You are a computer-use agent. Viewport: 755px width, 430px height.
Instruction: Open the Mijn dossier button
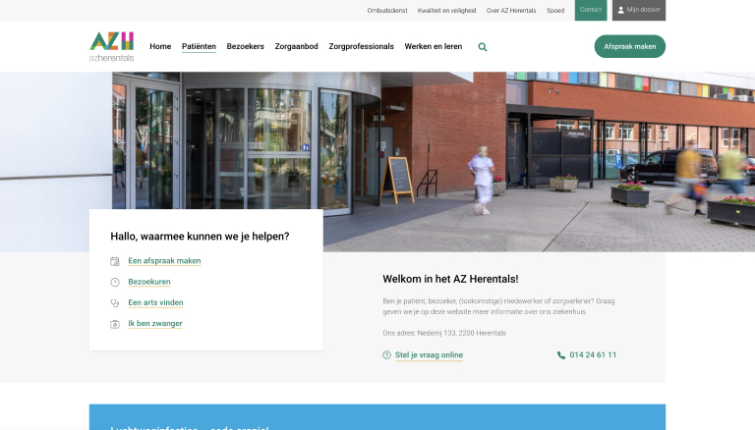click(x=639, y=10)
